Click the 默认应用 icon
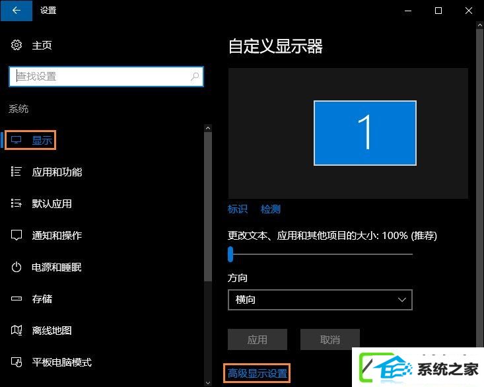The image size is (484, 387). [x=16, y=203]
